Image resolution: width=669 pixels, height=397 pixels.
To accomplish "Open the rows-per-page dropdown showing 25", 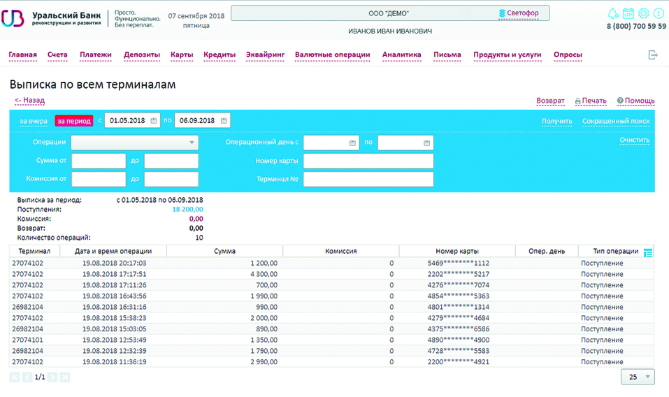I will [x=638, y=377].
